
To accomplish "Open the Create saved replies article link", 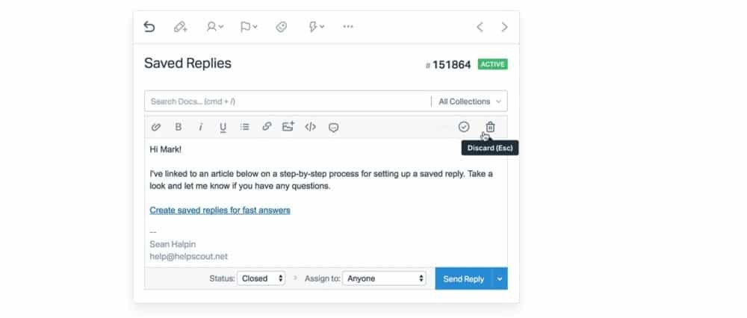I will click(220, 211).
